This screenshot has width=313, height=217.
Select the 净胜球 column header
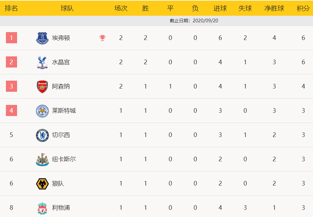pos(274,8)
